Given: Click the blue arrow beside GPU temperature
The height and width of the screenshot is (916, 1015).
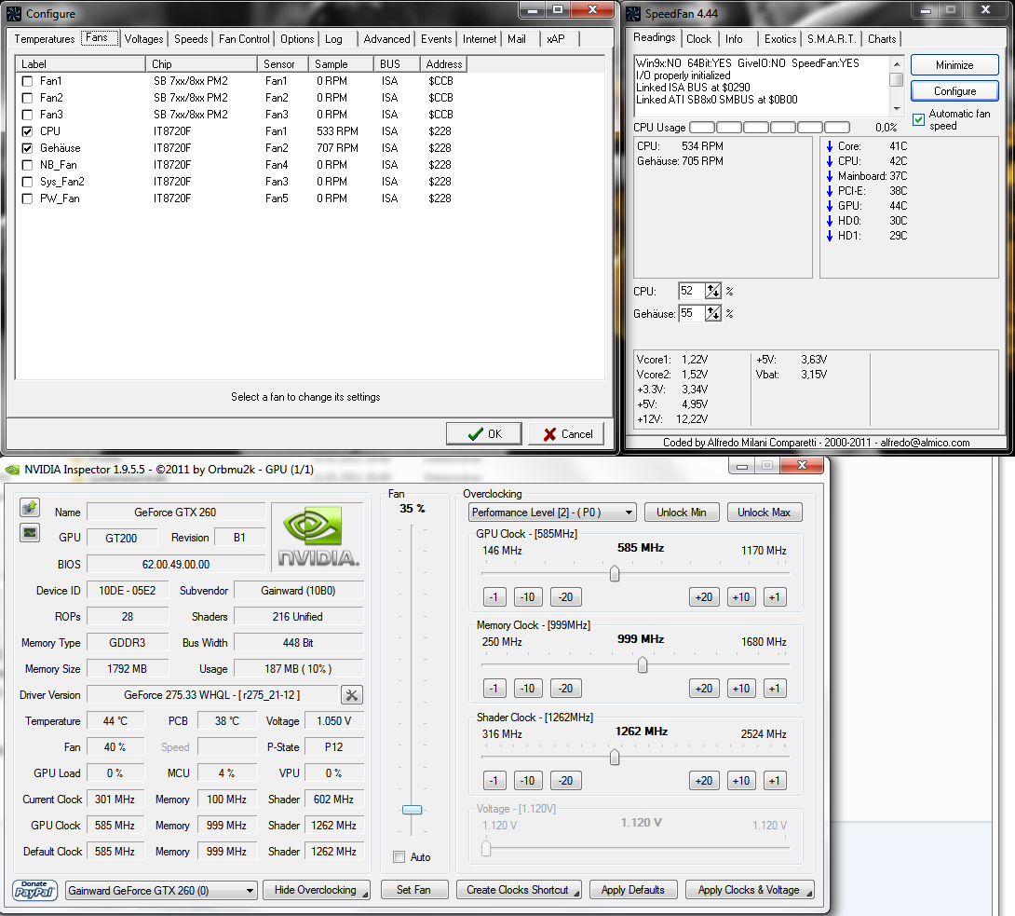Looking at the screenshot, I should pyautogui.click(x=829, y=206).
